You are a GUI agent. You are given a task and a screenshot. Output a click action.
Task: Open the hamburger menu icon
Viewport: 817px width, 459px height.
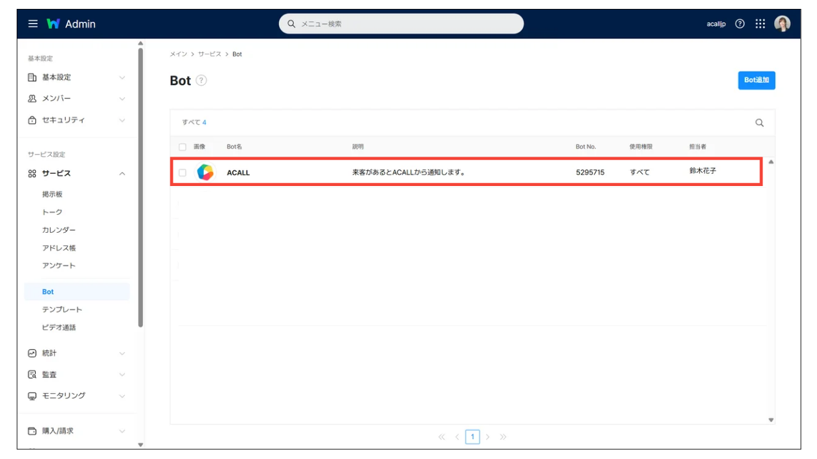33,24
